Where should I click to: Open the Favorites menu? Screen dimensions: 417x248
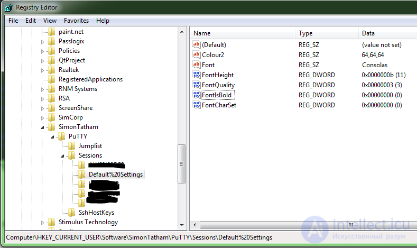(x=76, y=21)
